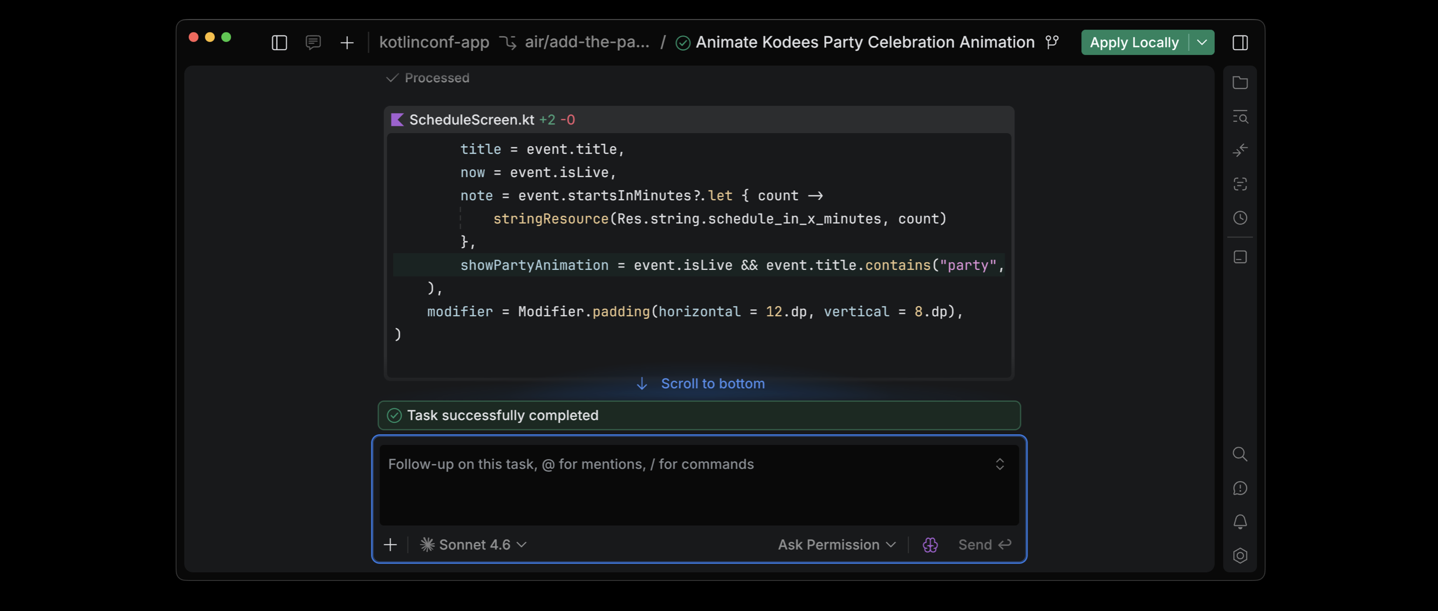Open the feedback exclamation bubble icon
This screenshot has width=1438, height=611.
(1240, 488)
